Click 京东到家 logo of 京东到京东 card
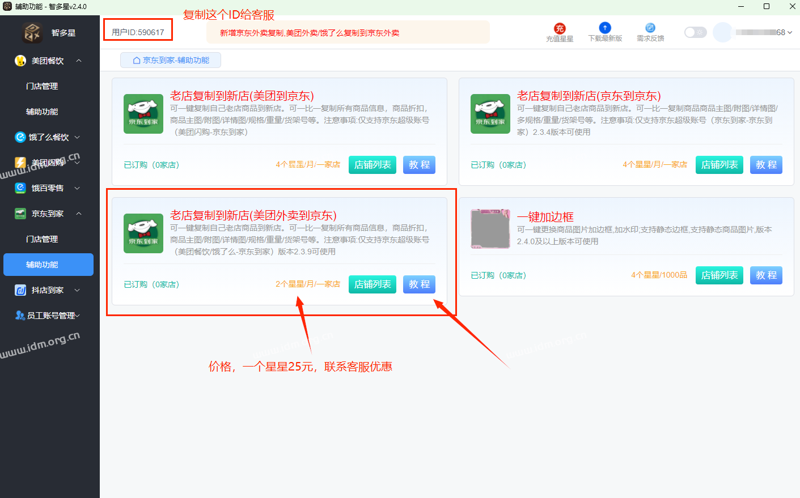 coord(490,114)
